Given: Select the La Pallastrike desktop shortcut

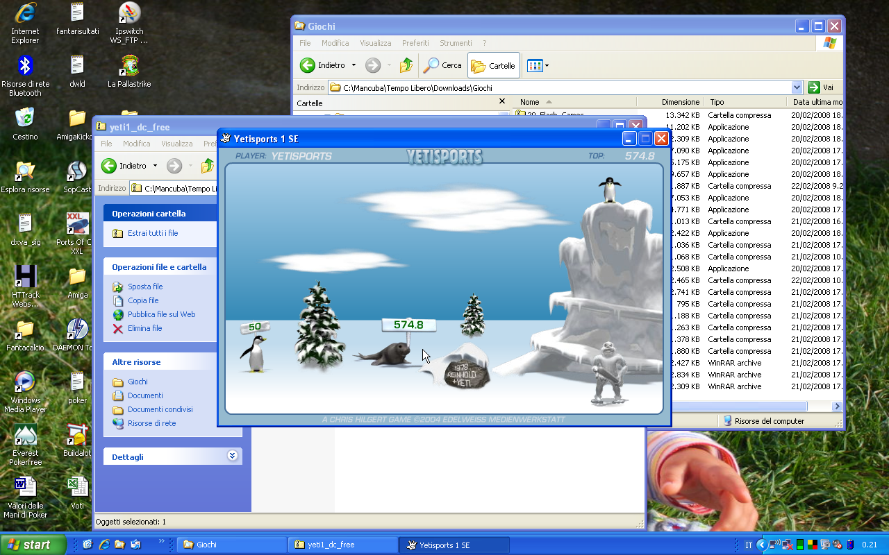Looking at the screenshot, I should point(129,71).
